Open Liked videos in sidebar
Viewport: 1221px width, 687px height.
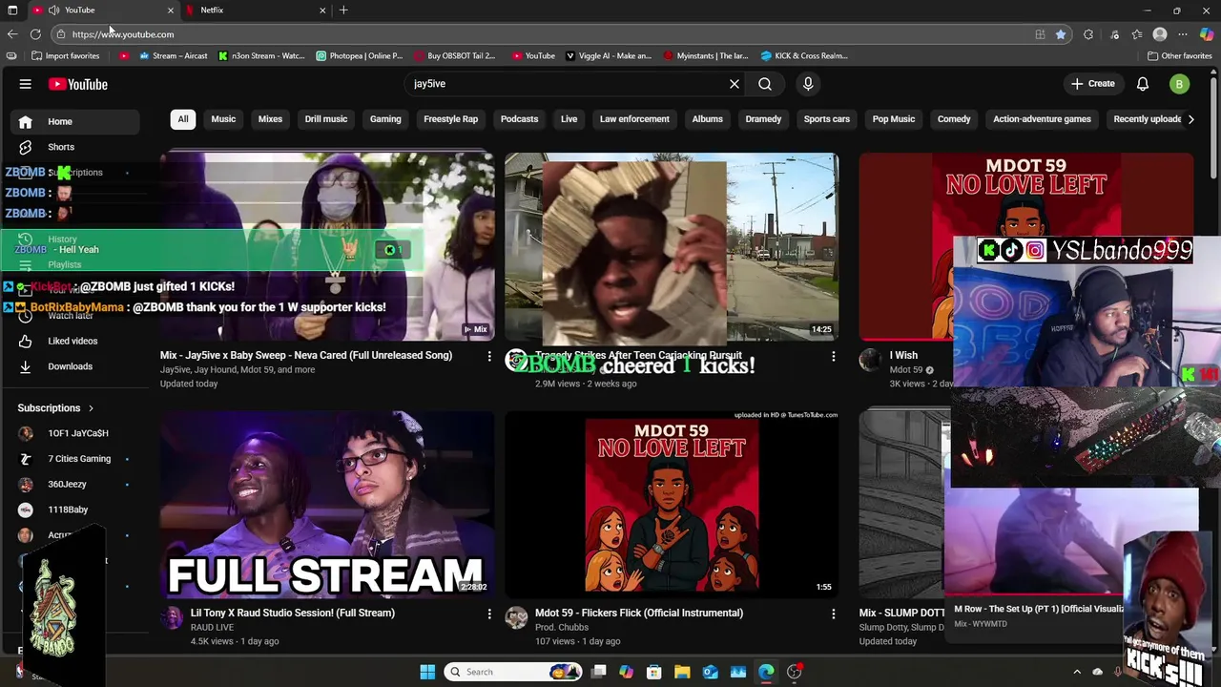(72, 341)
